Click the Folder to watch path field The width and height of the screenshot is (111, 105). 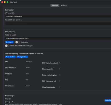pyautogui.click(x=58, y=38)
